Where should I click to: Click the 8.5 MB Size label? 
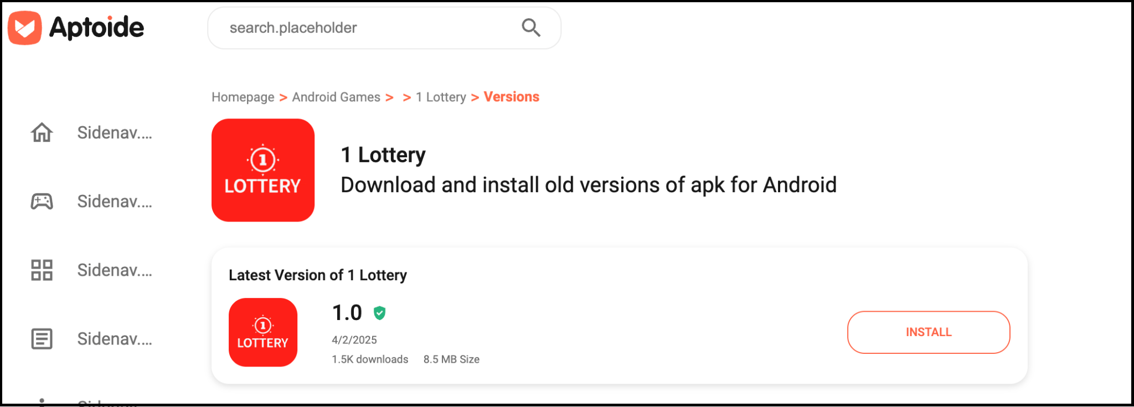point(451,359)
